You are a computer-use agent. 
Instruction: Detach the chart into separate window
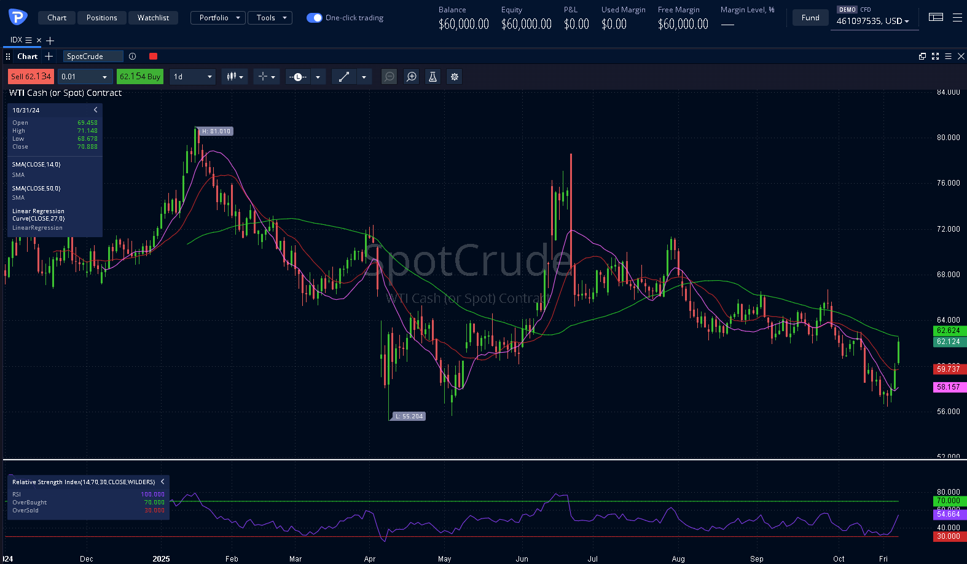[x=922, y=57]
